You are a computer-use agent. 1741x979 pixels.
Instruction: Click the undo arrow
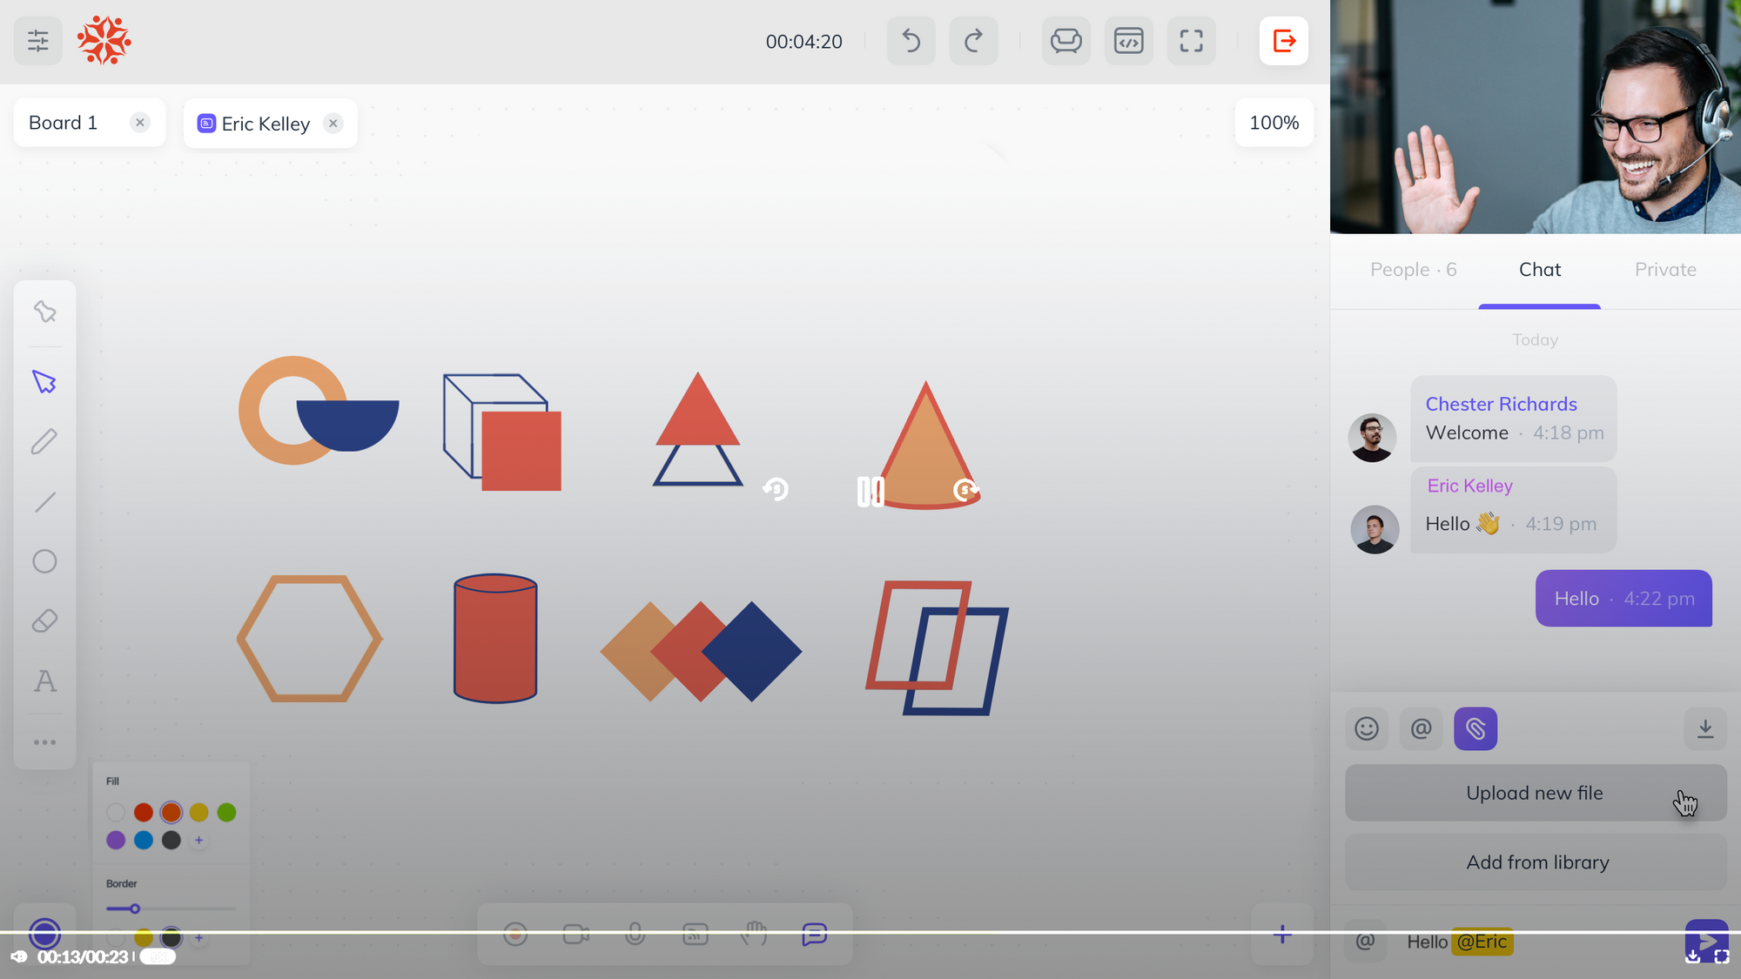click(x=911, y=41)
